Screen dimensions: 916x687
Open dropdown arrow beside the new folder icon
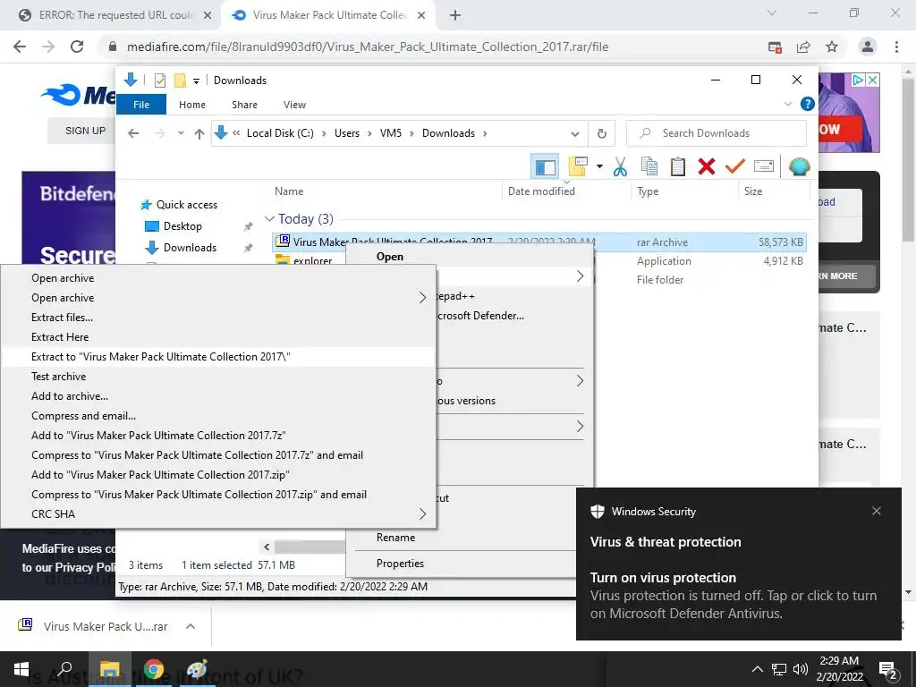click(x=599, y=167)
